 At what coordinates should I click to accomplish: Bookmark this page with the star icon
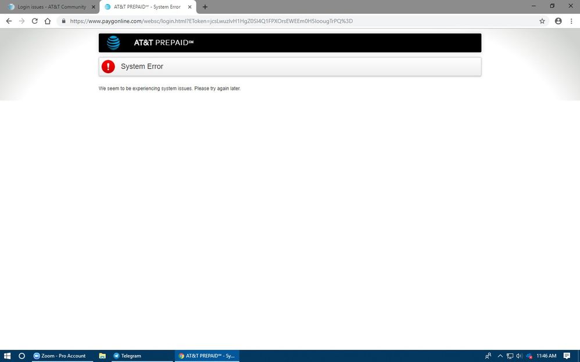[542, 21]
